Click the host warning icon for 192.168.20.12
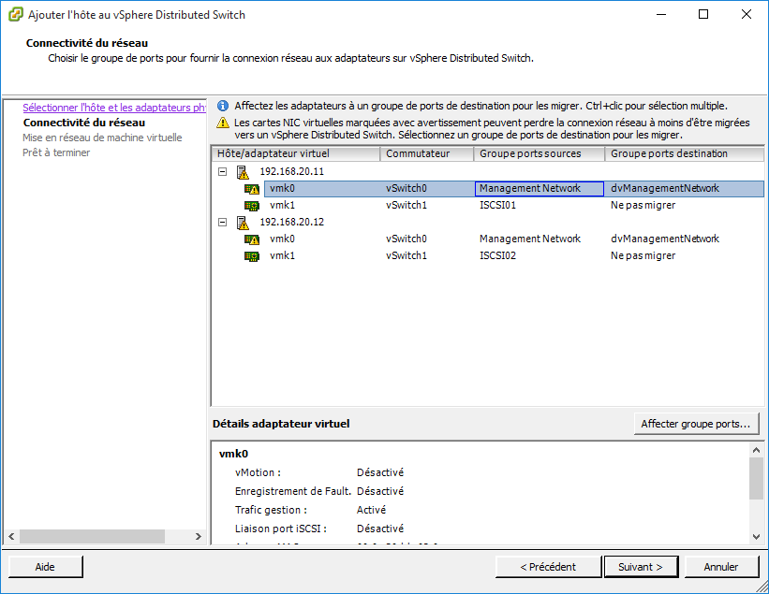 point(243,223)
